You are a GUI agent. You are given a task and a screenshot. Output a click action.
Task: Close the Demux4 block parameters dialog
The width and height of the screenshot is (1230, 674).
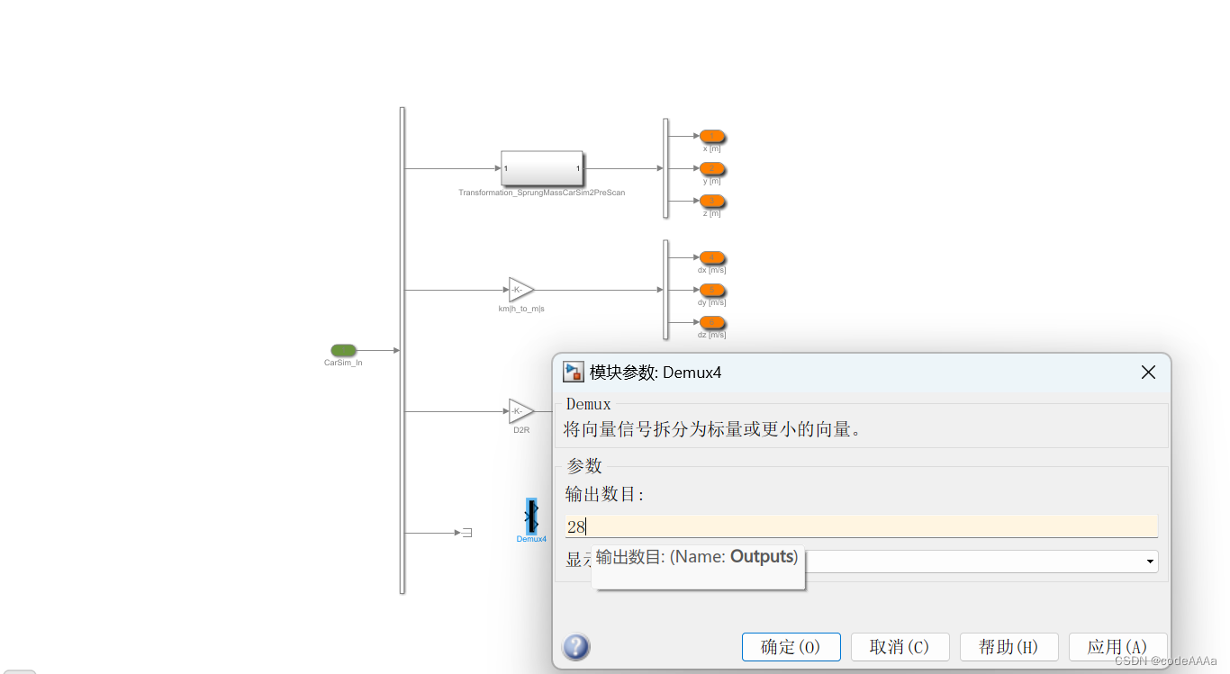(x=1148, y=373)
